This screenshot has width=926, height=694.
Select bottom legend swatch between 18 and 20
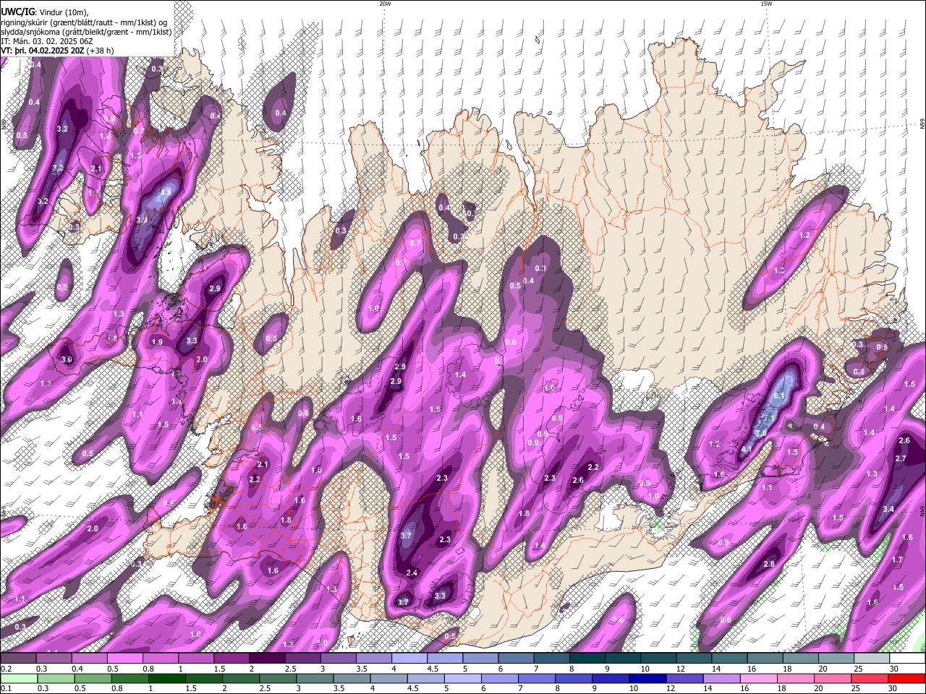(795, 678)
